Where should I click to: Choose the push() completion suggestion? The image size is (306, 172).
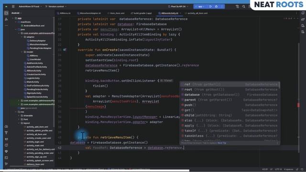click(230, 105)
